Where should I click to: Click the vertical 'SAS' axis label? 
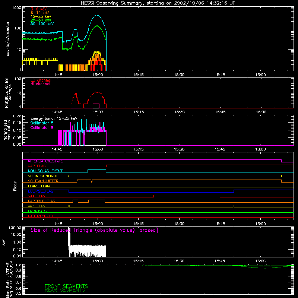pyautogui.click(x=4, y=242)
